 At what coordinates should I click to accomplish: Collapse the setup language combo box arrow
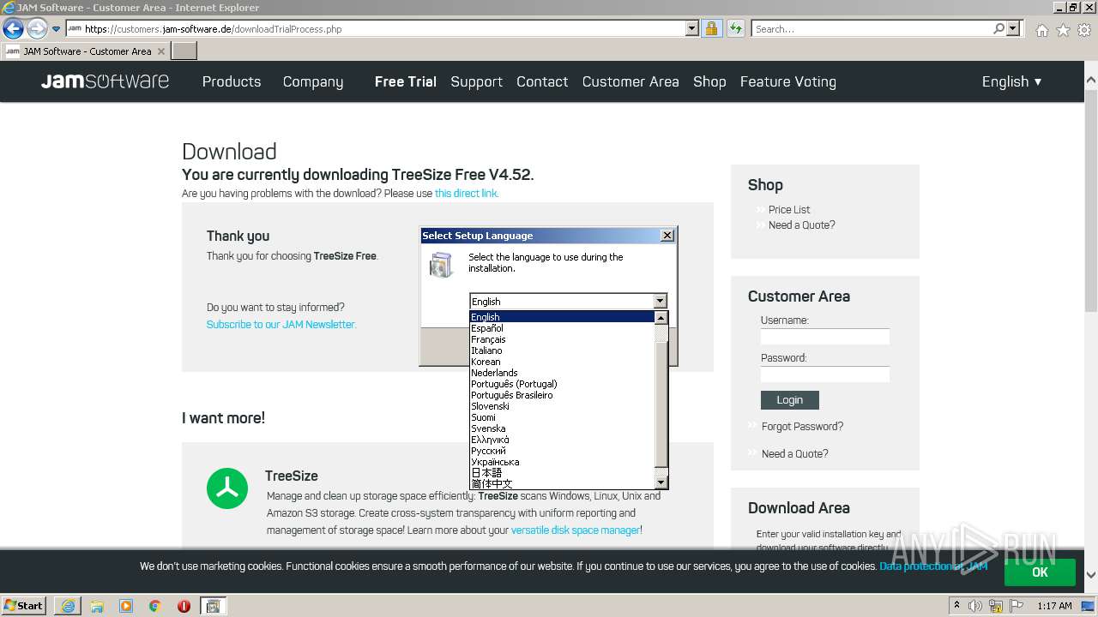point(660,302)
